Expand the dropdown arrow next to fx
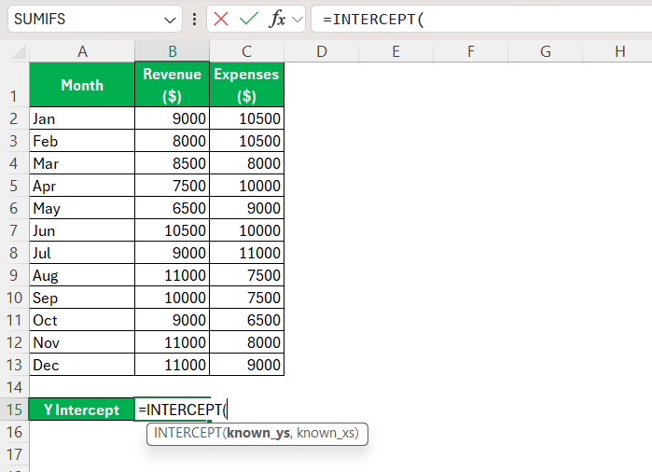The width and height of the screenshot is (652, 472). (x=298, y=20)
